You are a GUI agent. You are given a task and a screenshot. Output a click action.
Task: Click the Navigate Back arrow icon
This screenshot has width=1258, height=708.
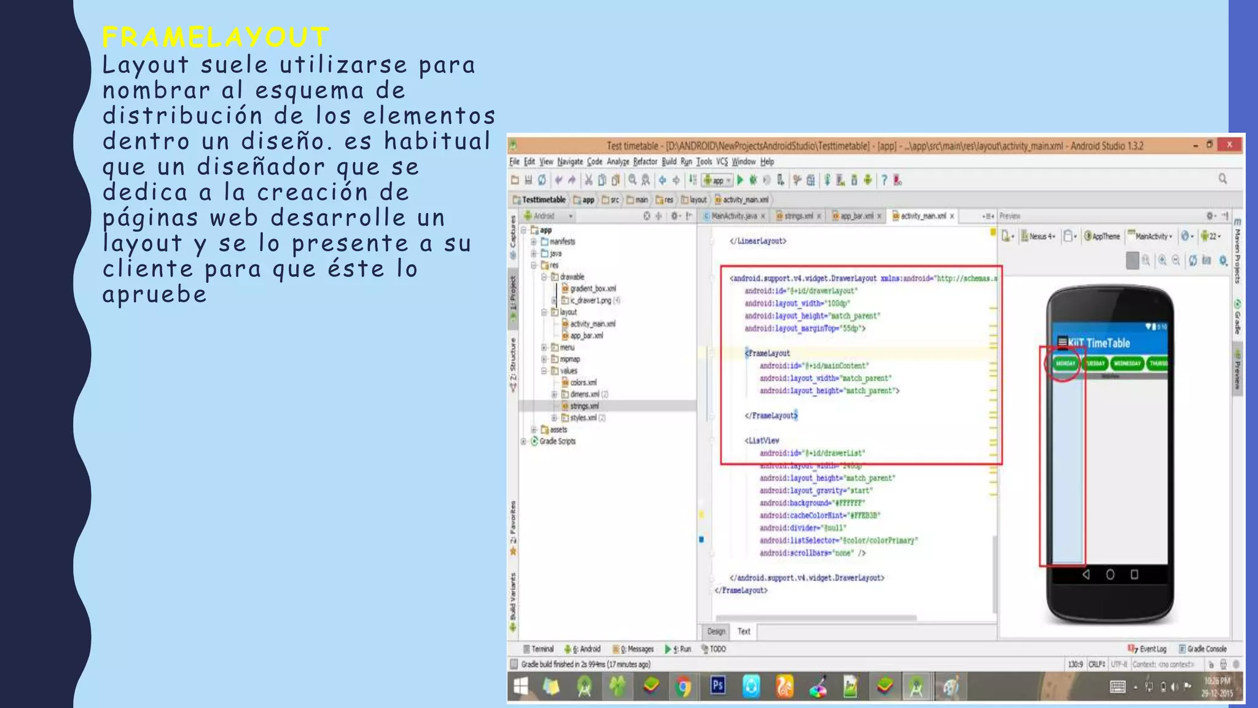662,180
